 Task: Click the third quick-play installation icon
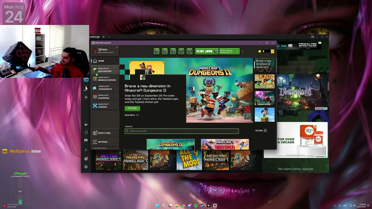173,51
